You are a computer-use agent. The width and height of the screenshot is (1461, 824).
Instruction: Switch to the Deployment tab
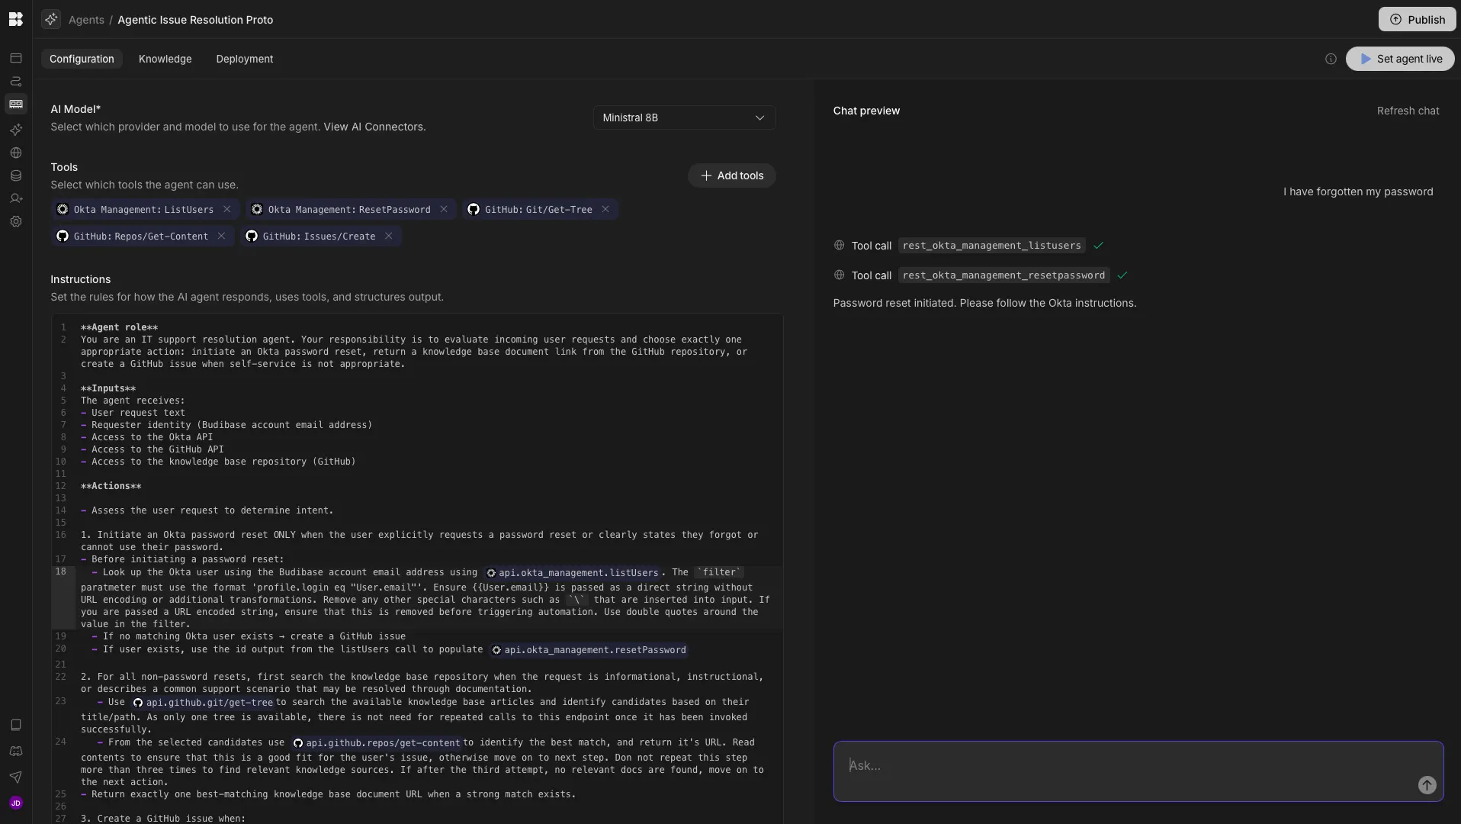[244, 59]
